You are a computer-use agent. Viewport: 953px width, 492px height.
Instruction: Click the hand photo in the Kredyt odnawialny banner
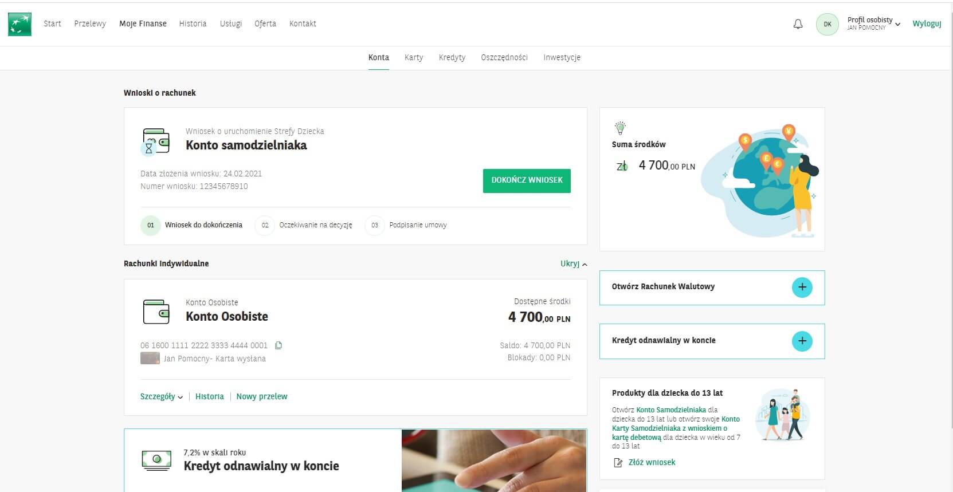(x=494, y=460)
